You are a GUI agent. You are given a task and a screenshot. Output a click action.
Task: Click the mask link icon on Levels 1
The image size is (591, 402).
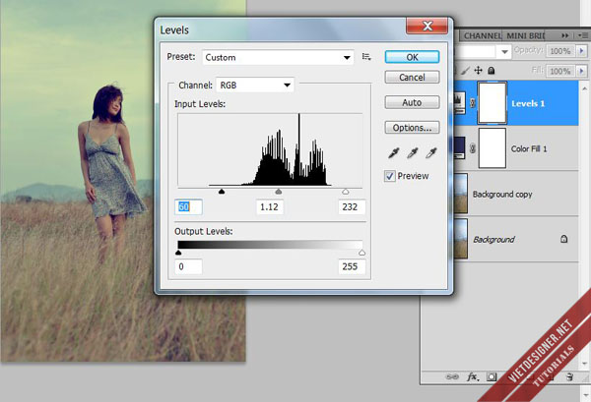coord(472,102)
